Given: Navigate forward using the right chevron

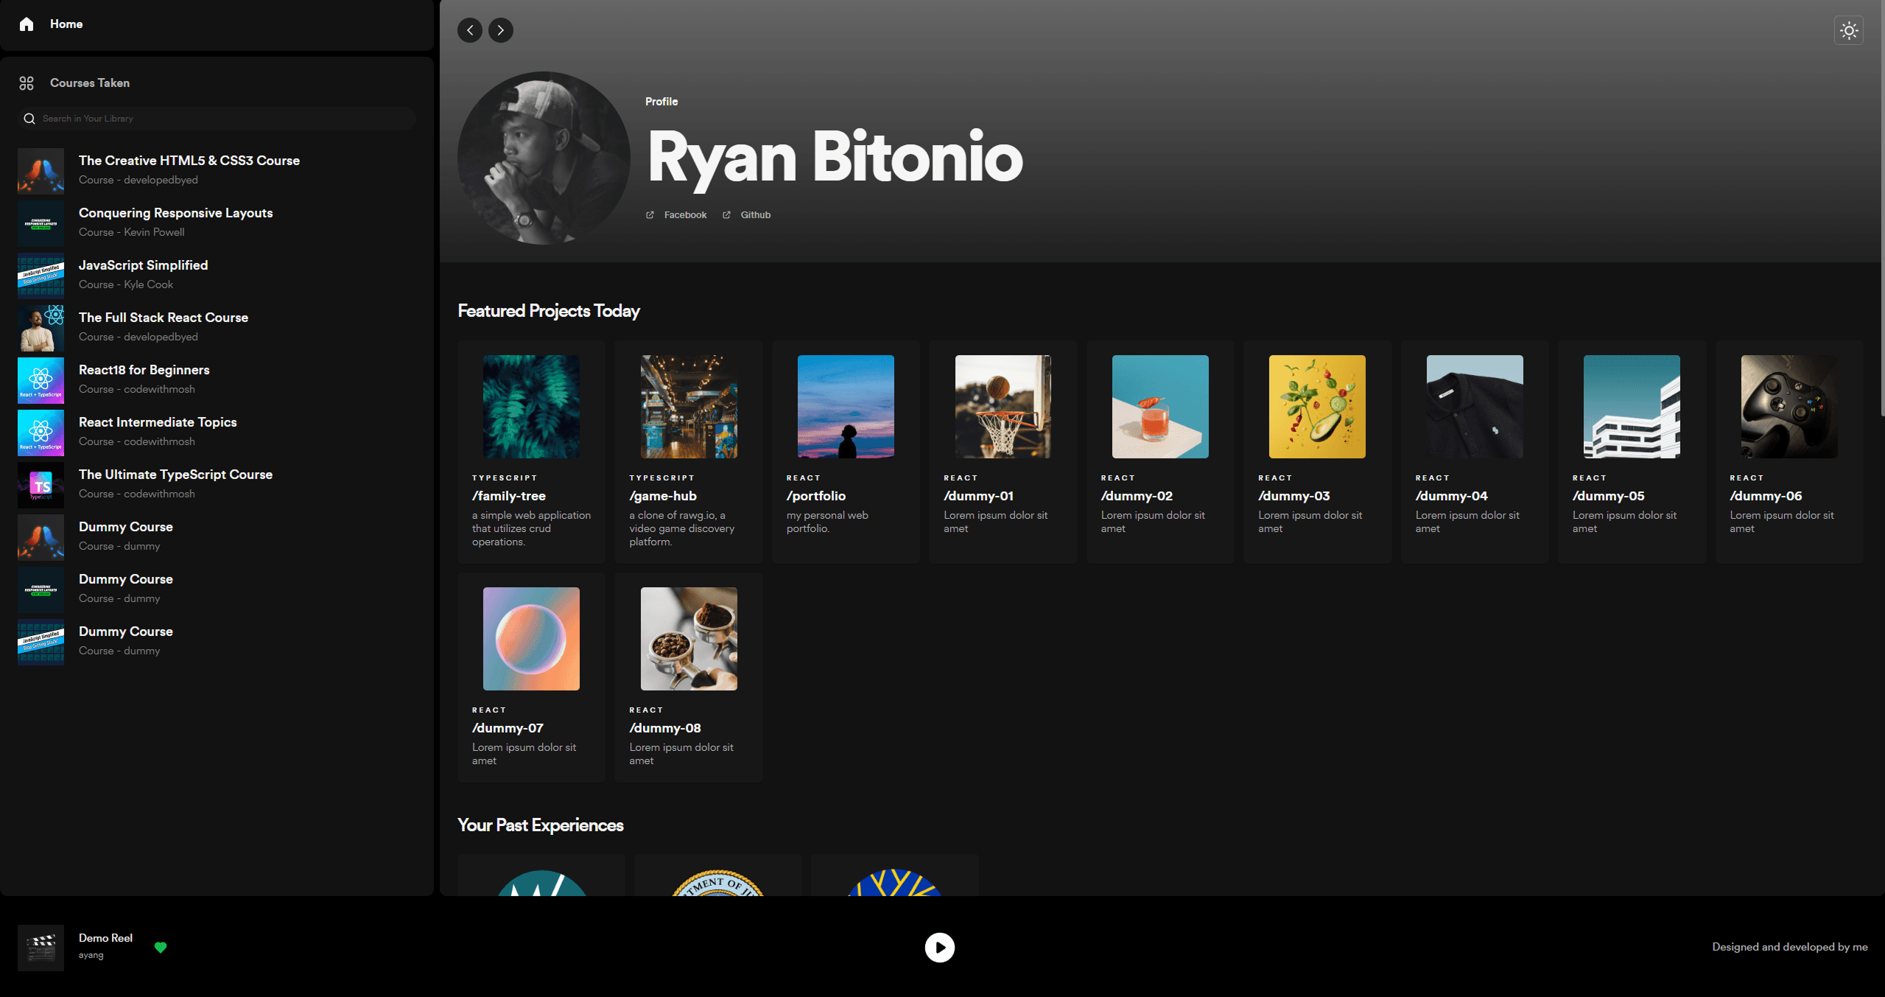Looking at the screenshot, I should pyautogui.click(x=500, y=30).
